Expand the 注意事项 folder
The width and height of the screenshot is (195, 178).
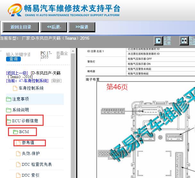click(x=21, y=99)
